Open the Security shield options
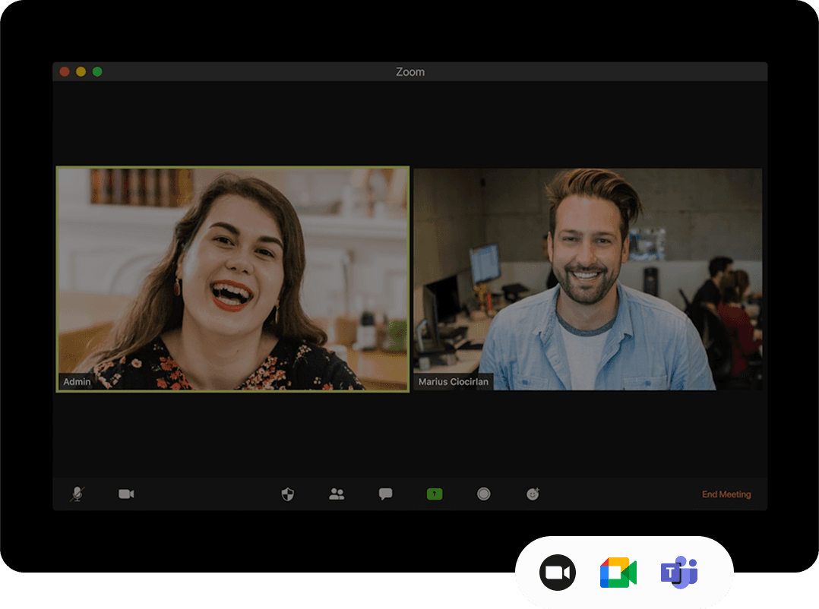 [287, 494]
